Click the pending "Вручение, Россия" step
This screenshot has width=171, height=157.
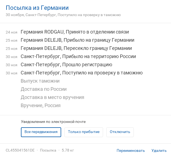[x=41, y=105]
